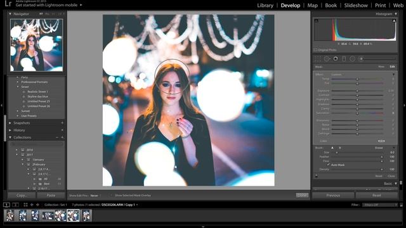Image resolution: width=406 pixels, height=228 pixels.
Task: Click Done button below the photo
Action: pyautogui.click(x=302, y=195)
